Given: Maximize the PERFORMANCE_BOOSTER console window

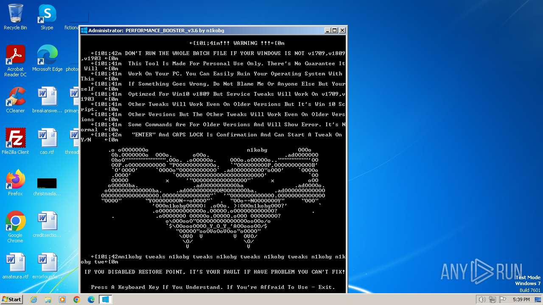Looking at the screenshot, I should click(335, 30).
